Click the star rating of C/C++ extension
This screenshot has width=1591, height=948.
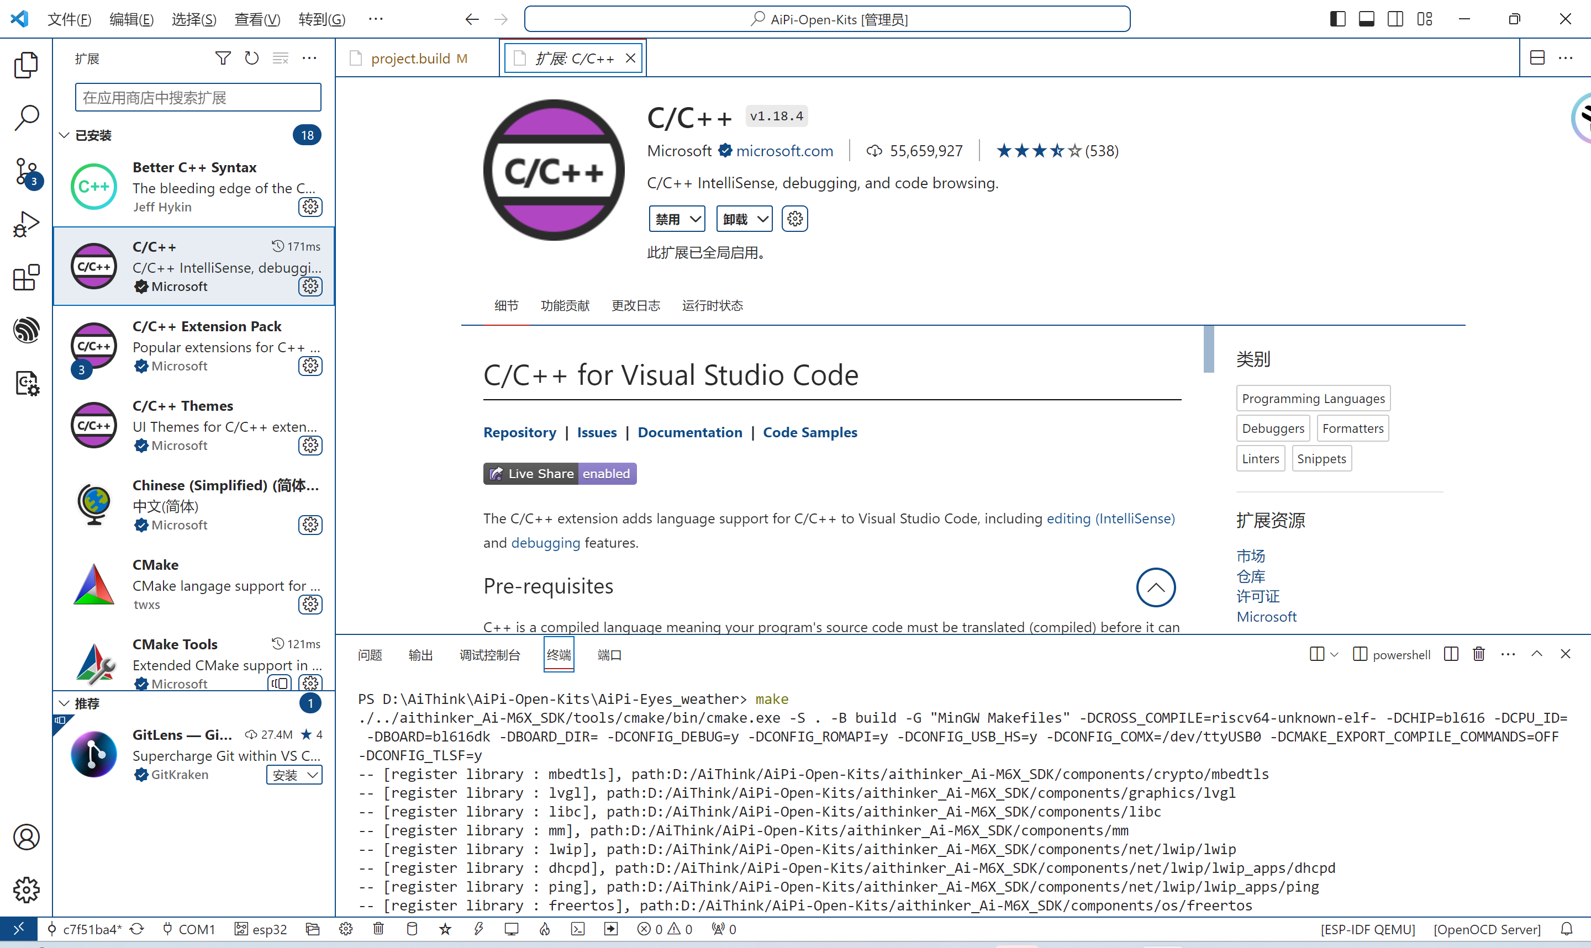[x=1039, y=151]
